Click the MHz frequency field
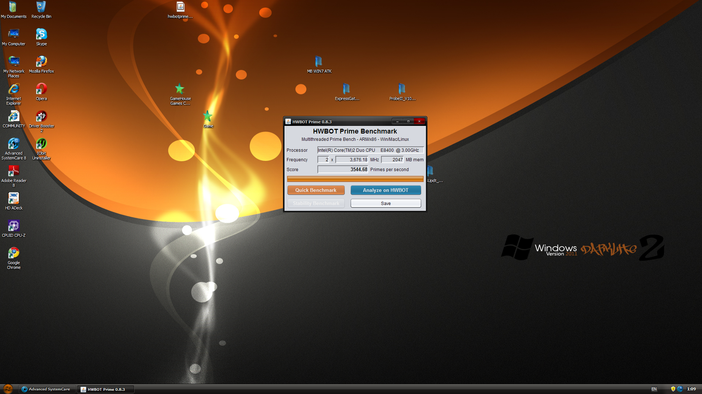The width and height of the screenshot is (702, 394). 352,159
